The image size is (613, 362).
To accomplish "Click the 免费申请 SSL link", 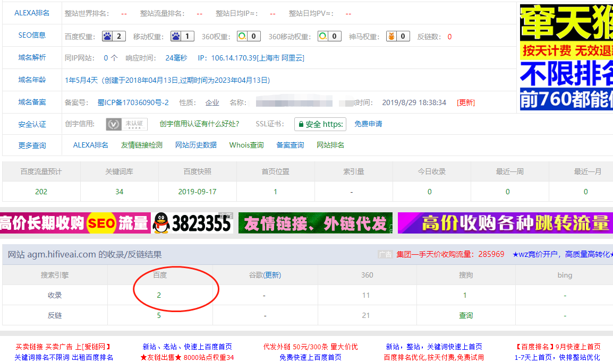I will point(368,124).
